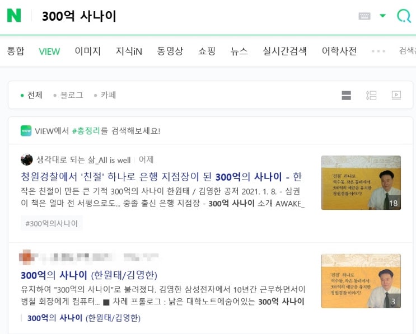Screen dimensions: 416x334
Task: Open first result thumbnail with 18 images
Action: 361,182
